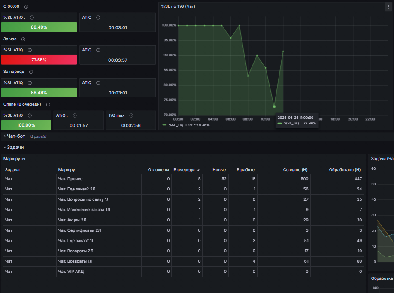
Task: Open the %SL по TiQ panel kebab menu
Action: click(388, 7)
